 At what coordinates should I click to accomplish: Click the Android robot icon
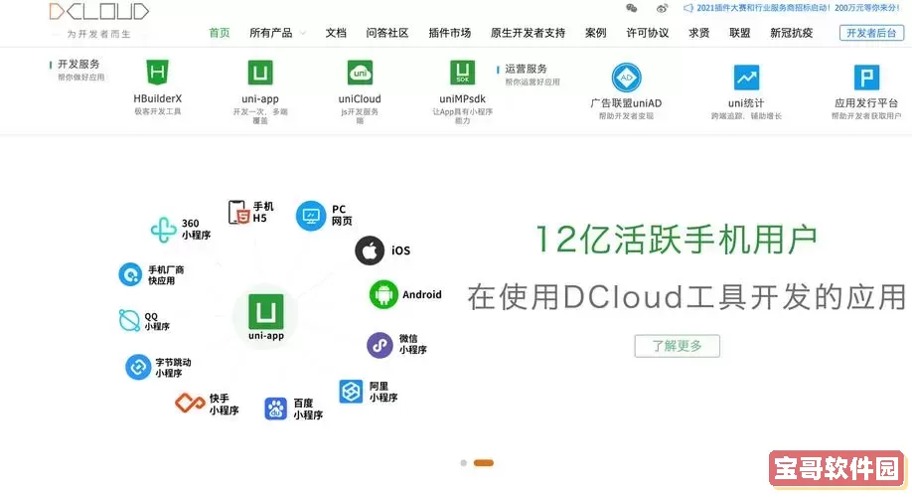(x=383, y=294)
